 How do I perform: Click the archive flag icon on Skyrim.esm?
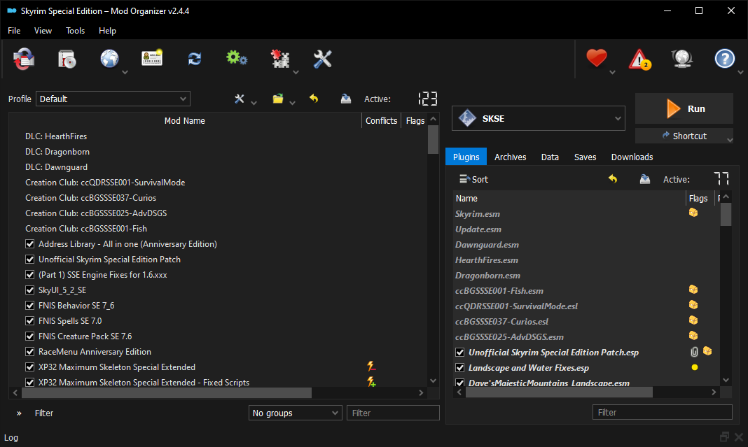[x=693, y=213]
